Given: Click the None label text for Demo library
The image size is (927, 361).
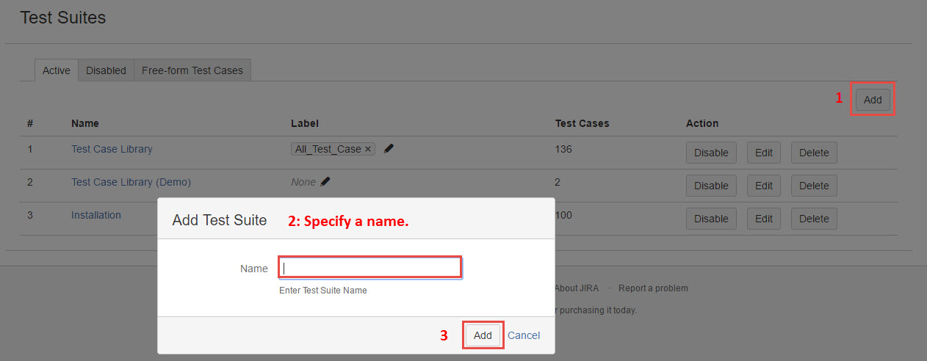Looking at the screenshot, I should pyautogui.click(x=303, y=182).
